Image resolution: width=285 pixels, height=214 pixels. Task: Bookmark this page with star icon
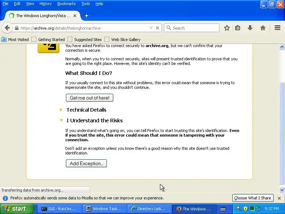point(227,28)
